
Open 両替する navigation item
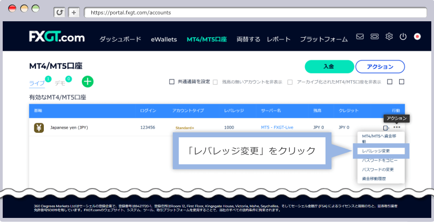click(x=248, y=39)
